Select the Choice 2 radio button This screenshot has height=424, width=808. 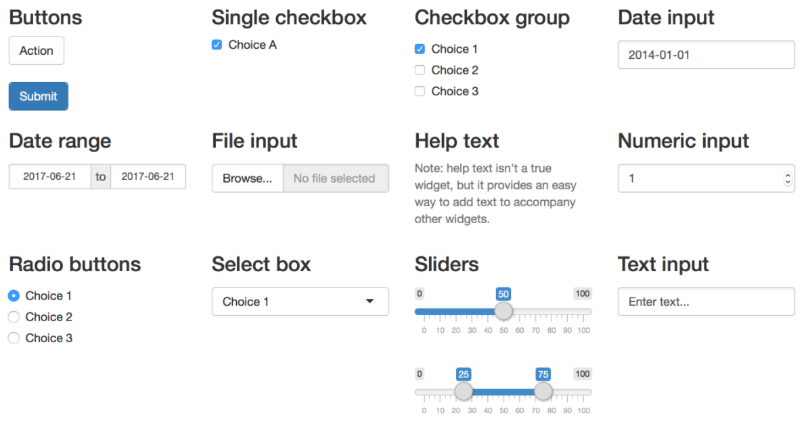point(14,317)
